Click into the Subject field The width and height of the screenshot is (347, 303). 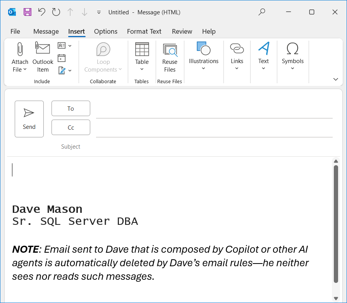(x=214, y=147)
